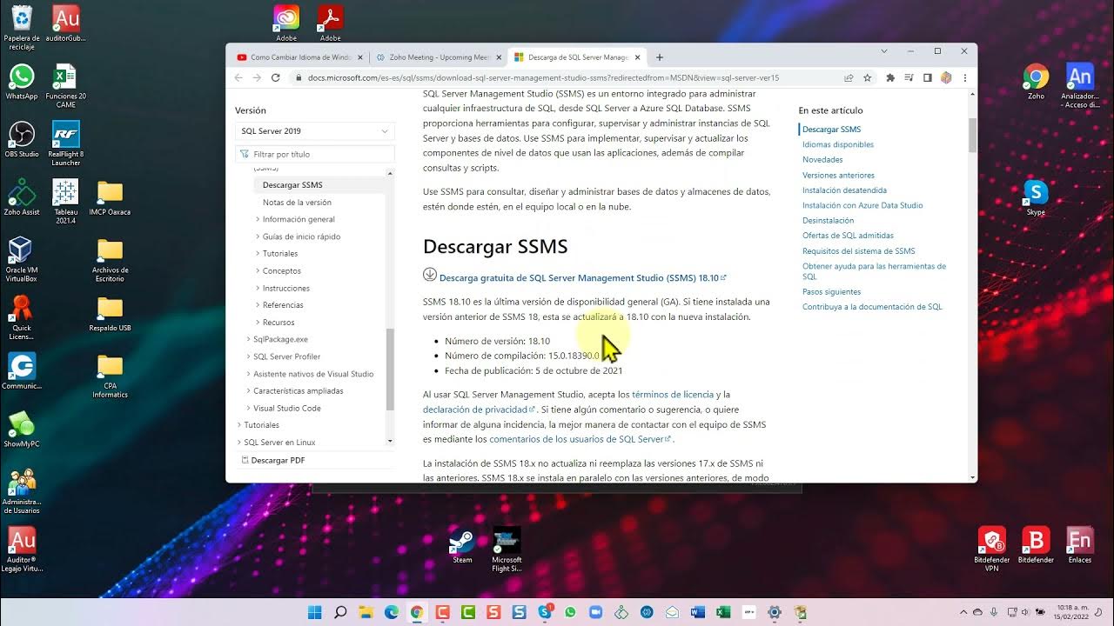
Task: Click the page vertical scrollbar thumb
Action: pos(972,135)
